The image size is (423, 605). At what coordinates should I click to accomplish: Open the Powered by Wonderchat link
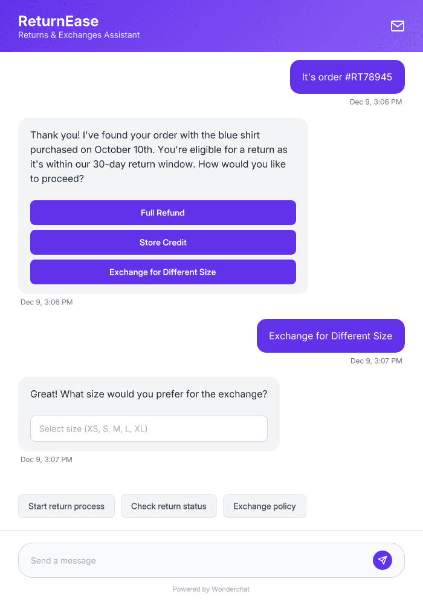(211, 589)
